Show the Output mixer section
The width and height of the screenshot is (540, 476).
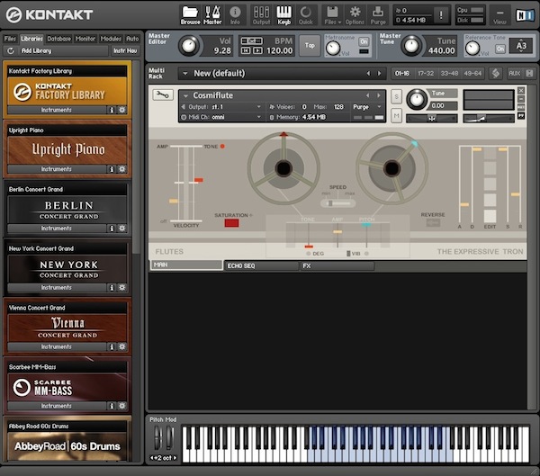pyautogui.click(x=261, y=14)
